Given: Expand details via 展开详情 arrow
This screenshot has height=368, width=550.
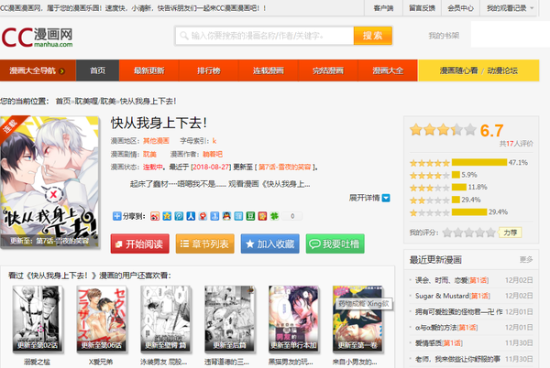Looking at the screenshot, I should (386, 198).
